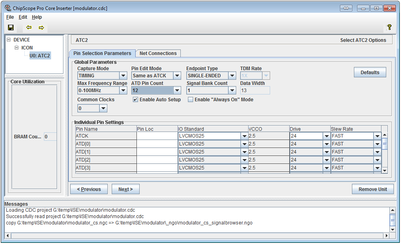The height and width of the screenshot is (244, 401).
Task: Click the IO Standard column header
Action: click(x=213, y=129)
